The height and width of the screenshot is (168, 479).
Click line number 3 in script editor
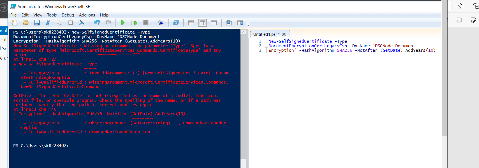[260, 50]
